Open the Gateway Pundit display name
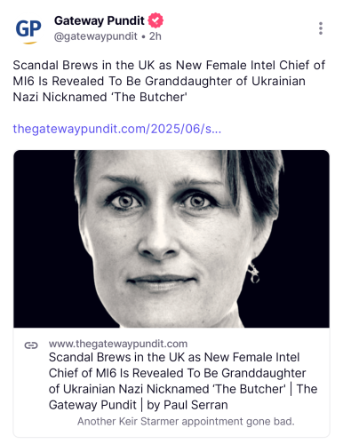 (100, 20)
